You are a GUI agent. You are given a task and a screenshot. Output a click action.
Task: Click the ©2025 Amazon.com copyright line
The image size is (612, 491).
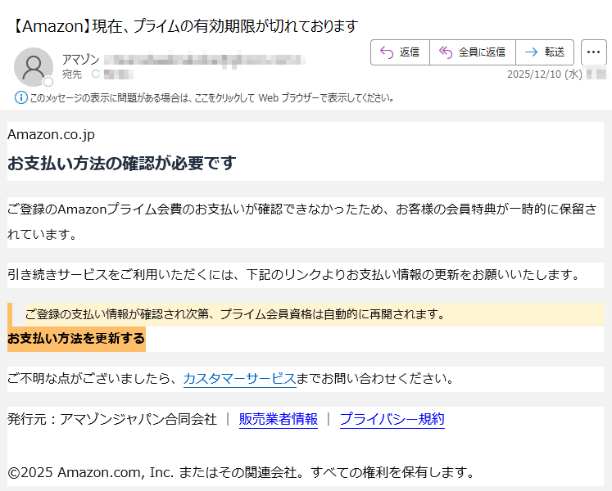241,472
